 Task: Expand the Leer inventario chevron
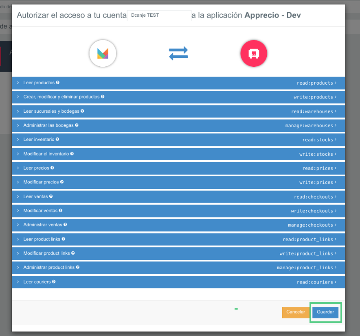[18, 140]
